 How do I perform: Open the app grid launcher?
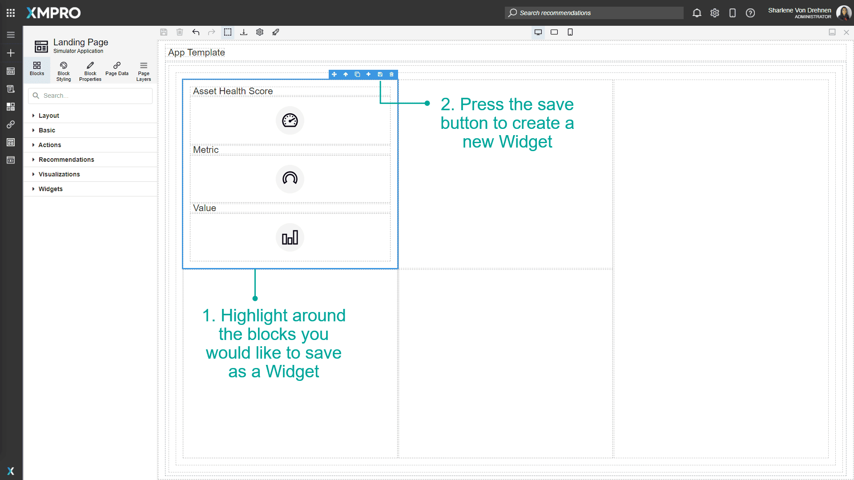tap(11, 13)
